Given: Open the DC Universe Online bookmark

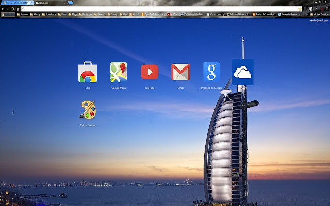Looking at the screenshot, I should tap(193, 14).
